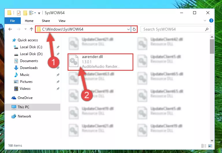Switch to the Share ribbon tab
This screenshot has width=222, height=153.
(x=46, y=21)
